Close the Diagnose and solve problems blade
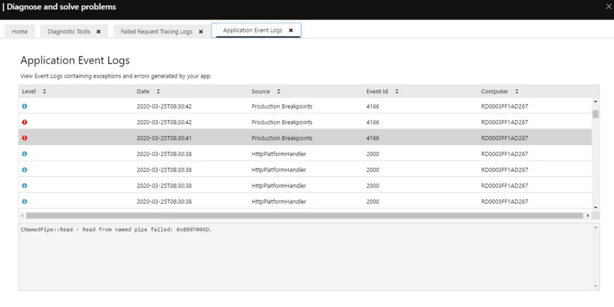Image resolution: width=614 pixels, height=307 pixels. 609,7
